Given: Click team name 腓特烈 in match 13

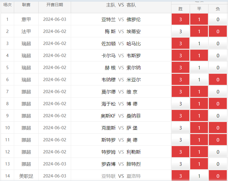Looking at the screenshot, I should [134, 164].
